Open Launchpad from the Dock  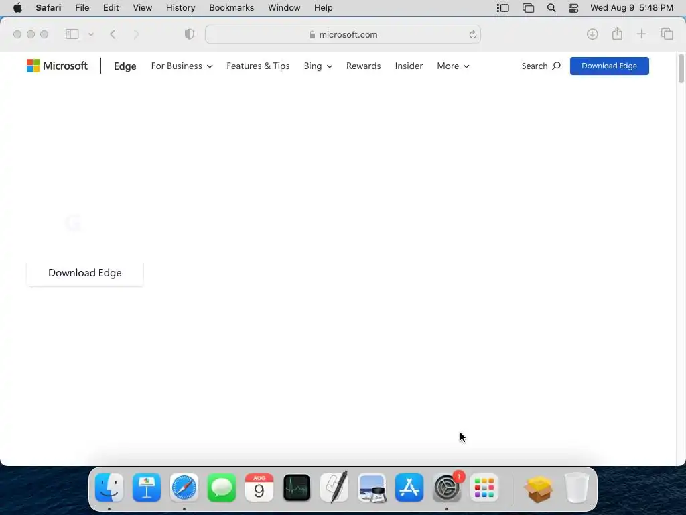(484, 488)
